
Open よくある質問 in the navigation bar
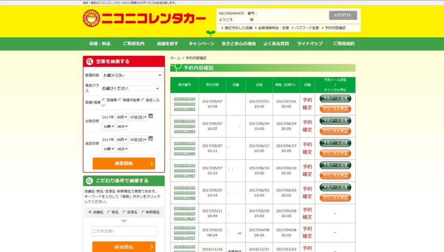tap(275, 44)
